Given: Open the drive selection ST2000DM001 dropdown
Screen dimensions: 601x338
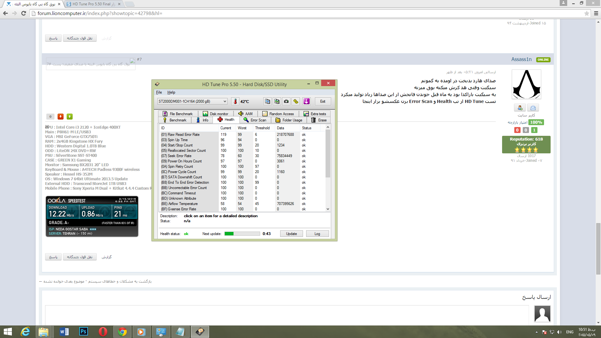Looking at the screenshot, I should (224, 101).
